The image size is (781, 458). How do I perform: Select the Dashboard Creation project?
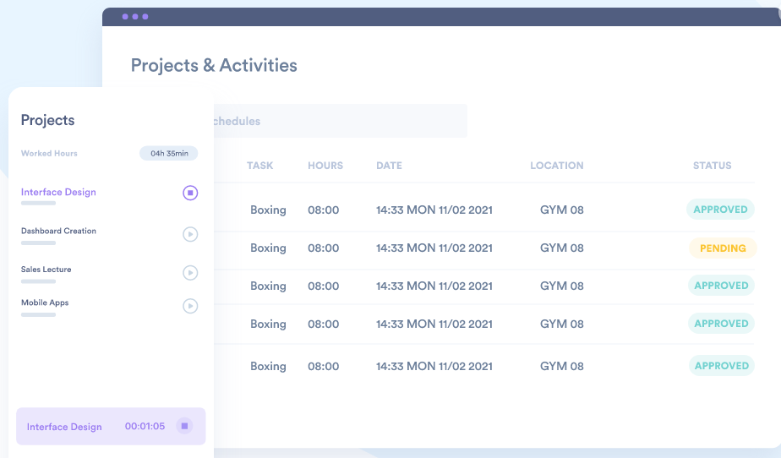point(58,231)
